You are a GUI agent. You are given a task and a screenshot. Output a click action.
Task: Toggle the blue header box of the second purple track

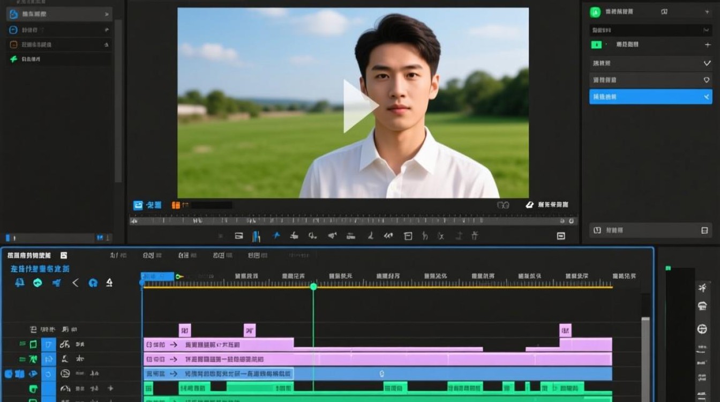[49, 359]
